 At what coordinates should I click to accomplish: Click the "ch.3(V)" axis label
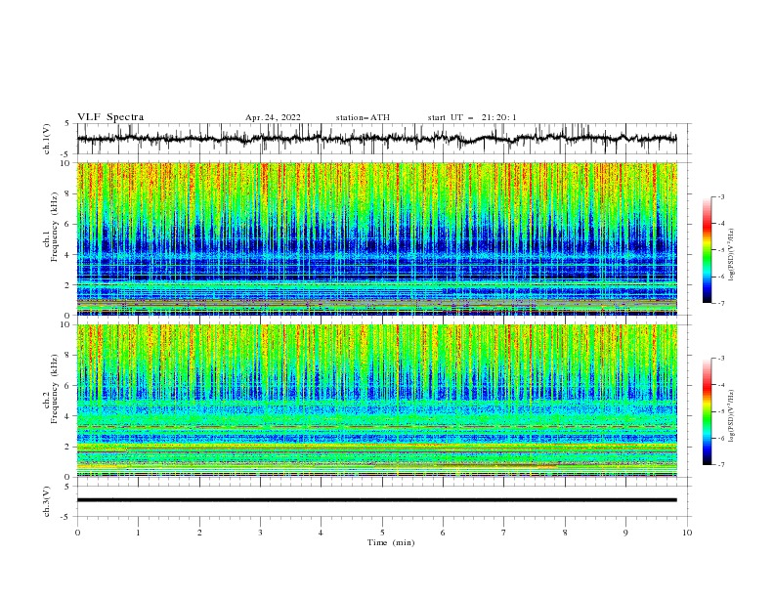tap(47, 501)
